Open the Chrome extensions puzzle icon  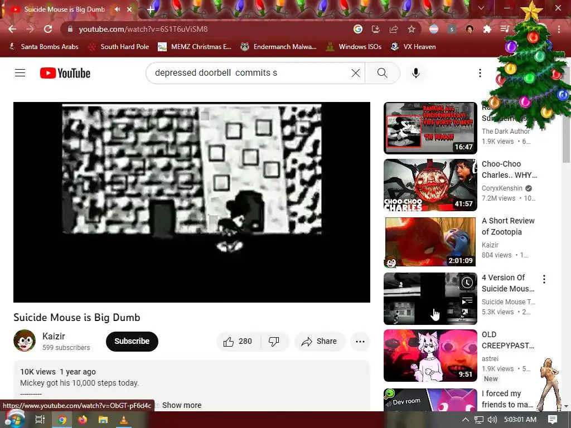tap(487, 29)
